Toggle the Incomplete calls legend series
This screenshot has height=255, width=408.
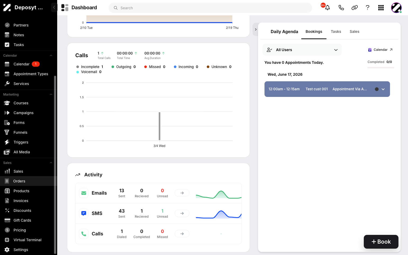(x=90, y=67)
